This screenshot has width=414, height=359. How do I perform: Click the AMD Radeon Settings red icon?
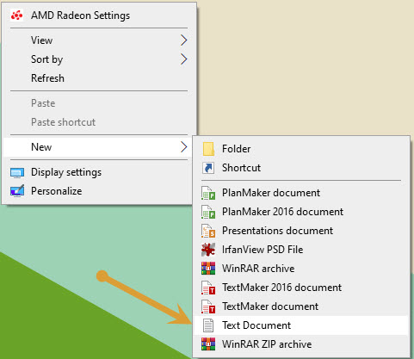[16, 15]
